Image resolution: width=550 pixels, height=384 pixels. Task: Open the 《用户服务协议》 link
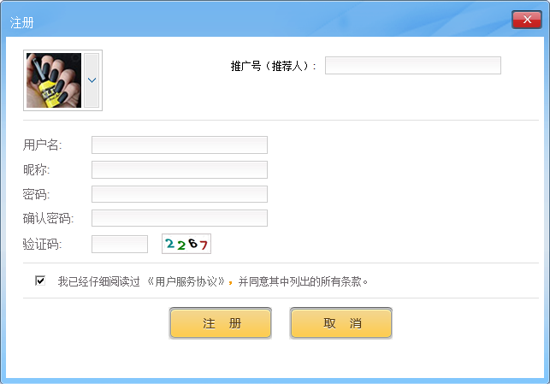point(186,281)
